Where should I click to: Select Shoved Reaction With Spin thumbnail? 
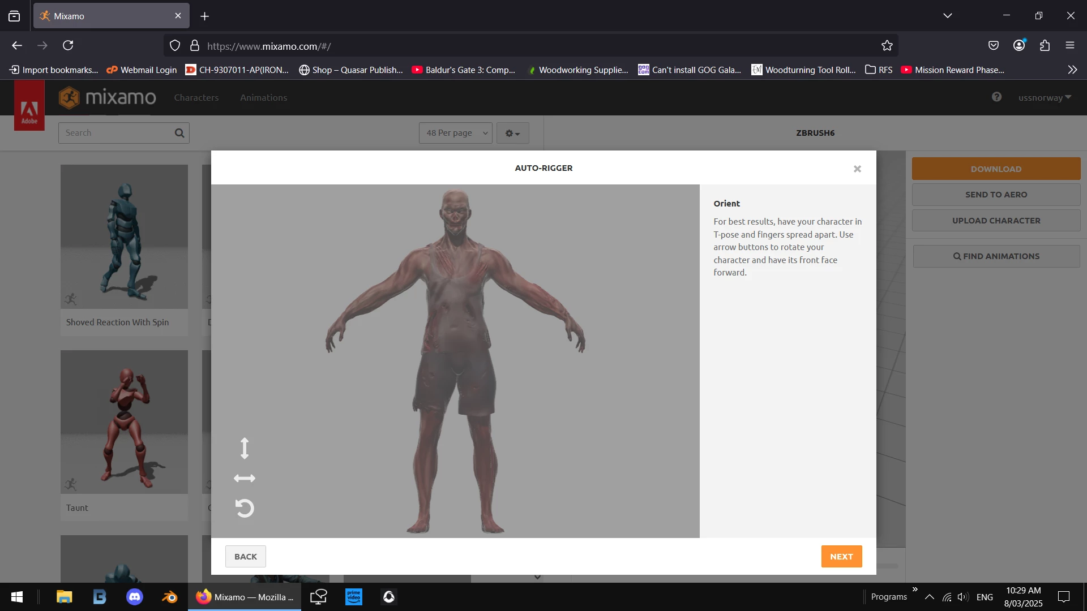point(124,236)
